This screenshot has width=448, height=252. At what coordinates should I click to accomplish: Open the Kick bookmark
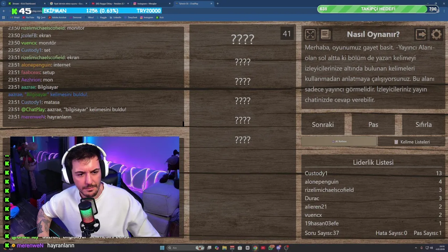[x=160, y=17]
